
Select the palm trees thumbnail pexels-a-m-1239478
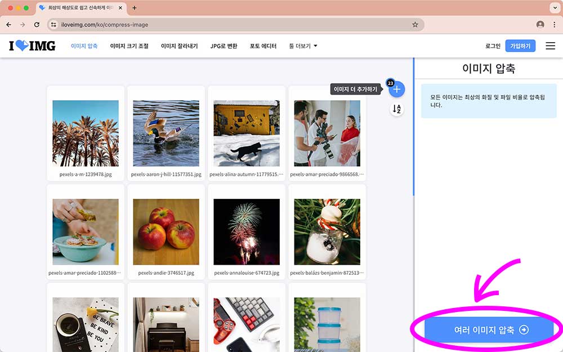(86, 133)
